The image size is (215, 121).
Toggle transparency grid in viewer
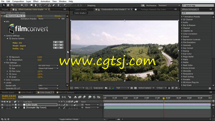pyautogui.click(x=135, y=88)
